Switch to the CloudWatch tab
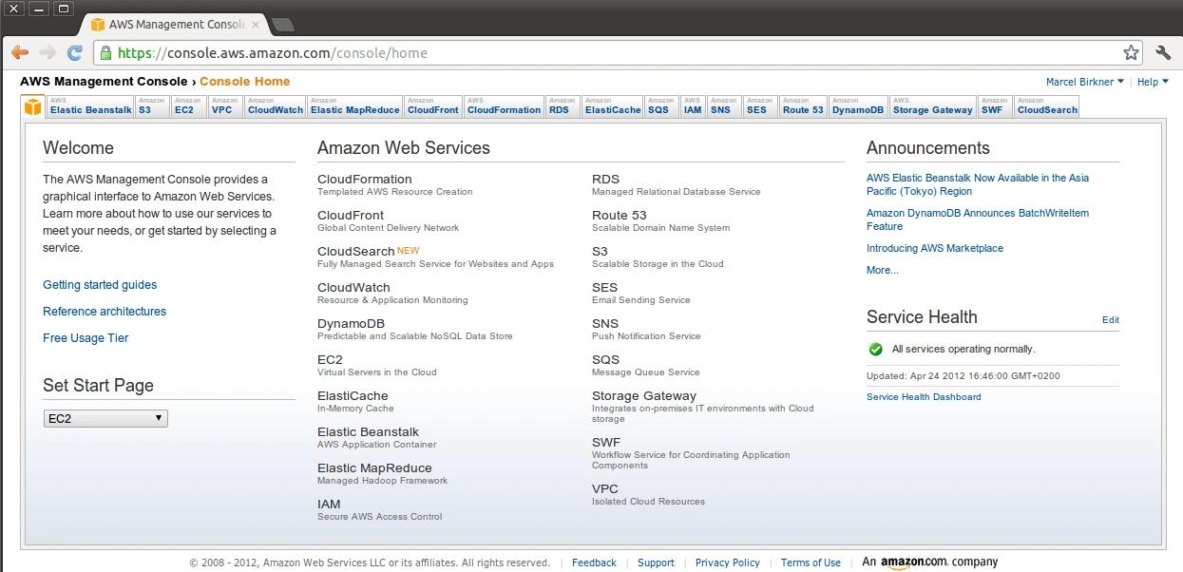 pyautogui.click(x=276, y=106)
